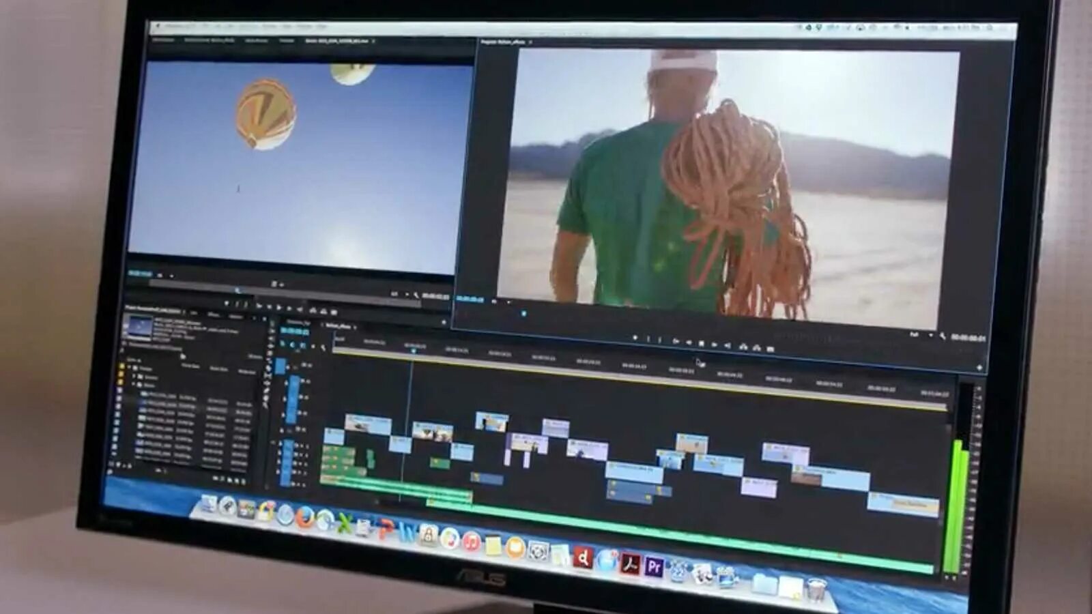The image size is (1092, 614).
Task: Click the Extract button in Program monitor
Action: (x=756, y=347)
